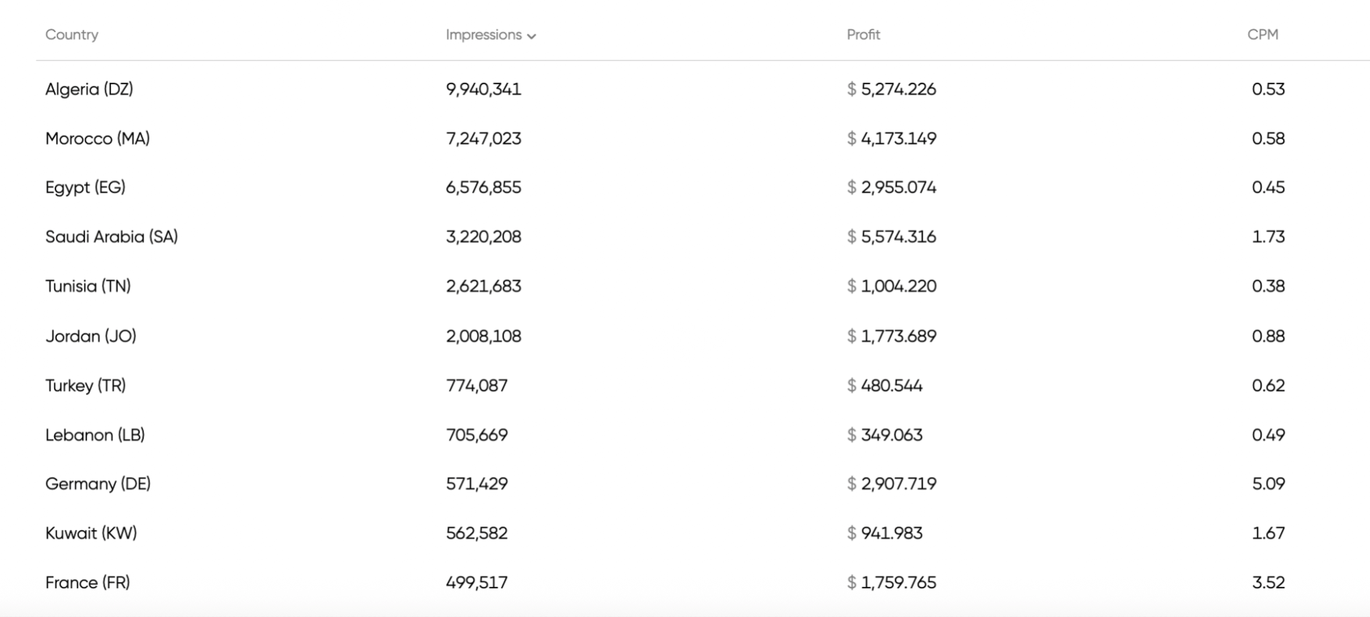This screenshot has width=1370, height=617.
Task: Click France's CPM value 3.52
Action: [1268, 583]
